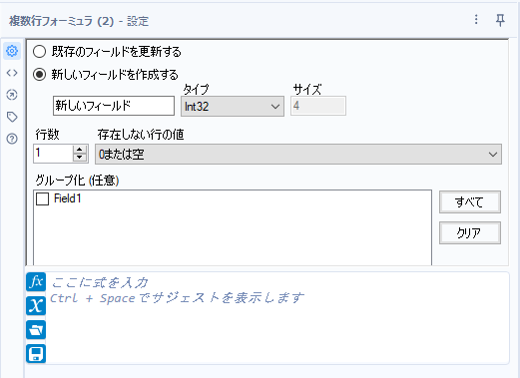This screenshot has width=520, height=378.
Task: Open the タイプ Int32 dropdown
Action: tap(233, 107)
